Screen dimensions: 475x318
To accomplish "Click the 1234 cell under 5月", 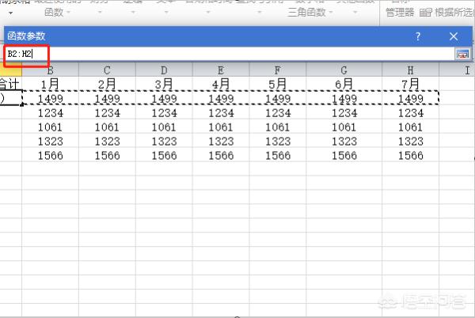I will [278, 113].
